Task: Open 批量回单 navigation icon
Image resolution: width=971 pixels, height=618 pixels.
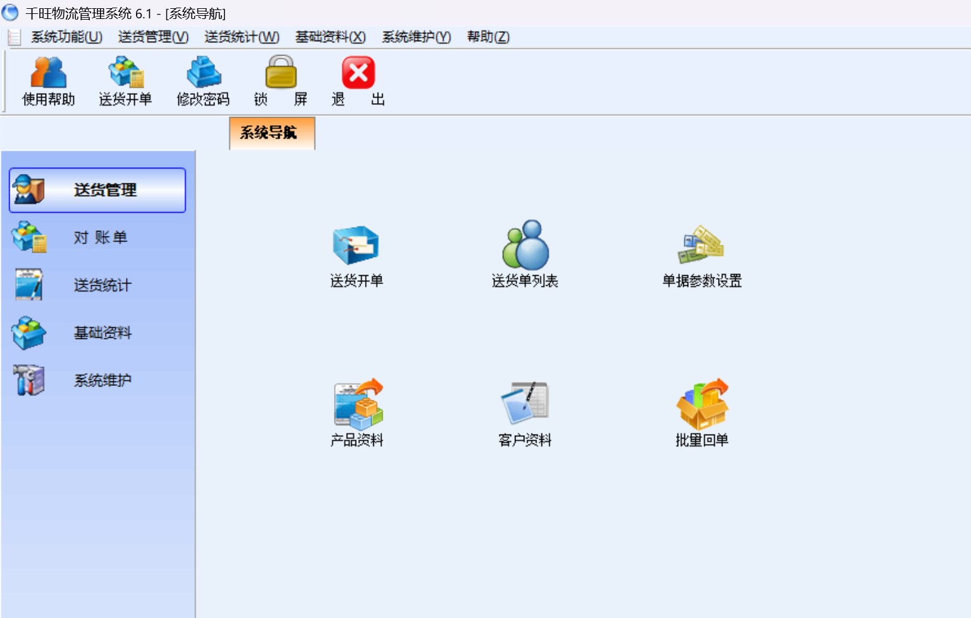Action: (x=702, y=413)
